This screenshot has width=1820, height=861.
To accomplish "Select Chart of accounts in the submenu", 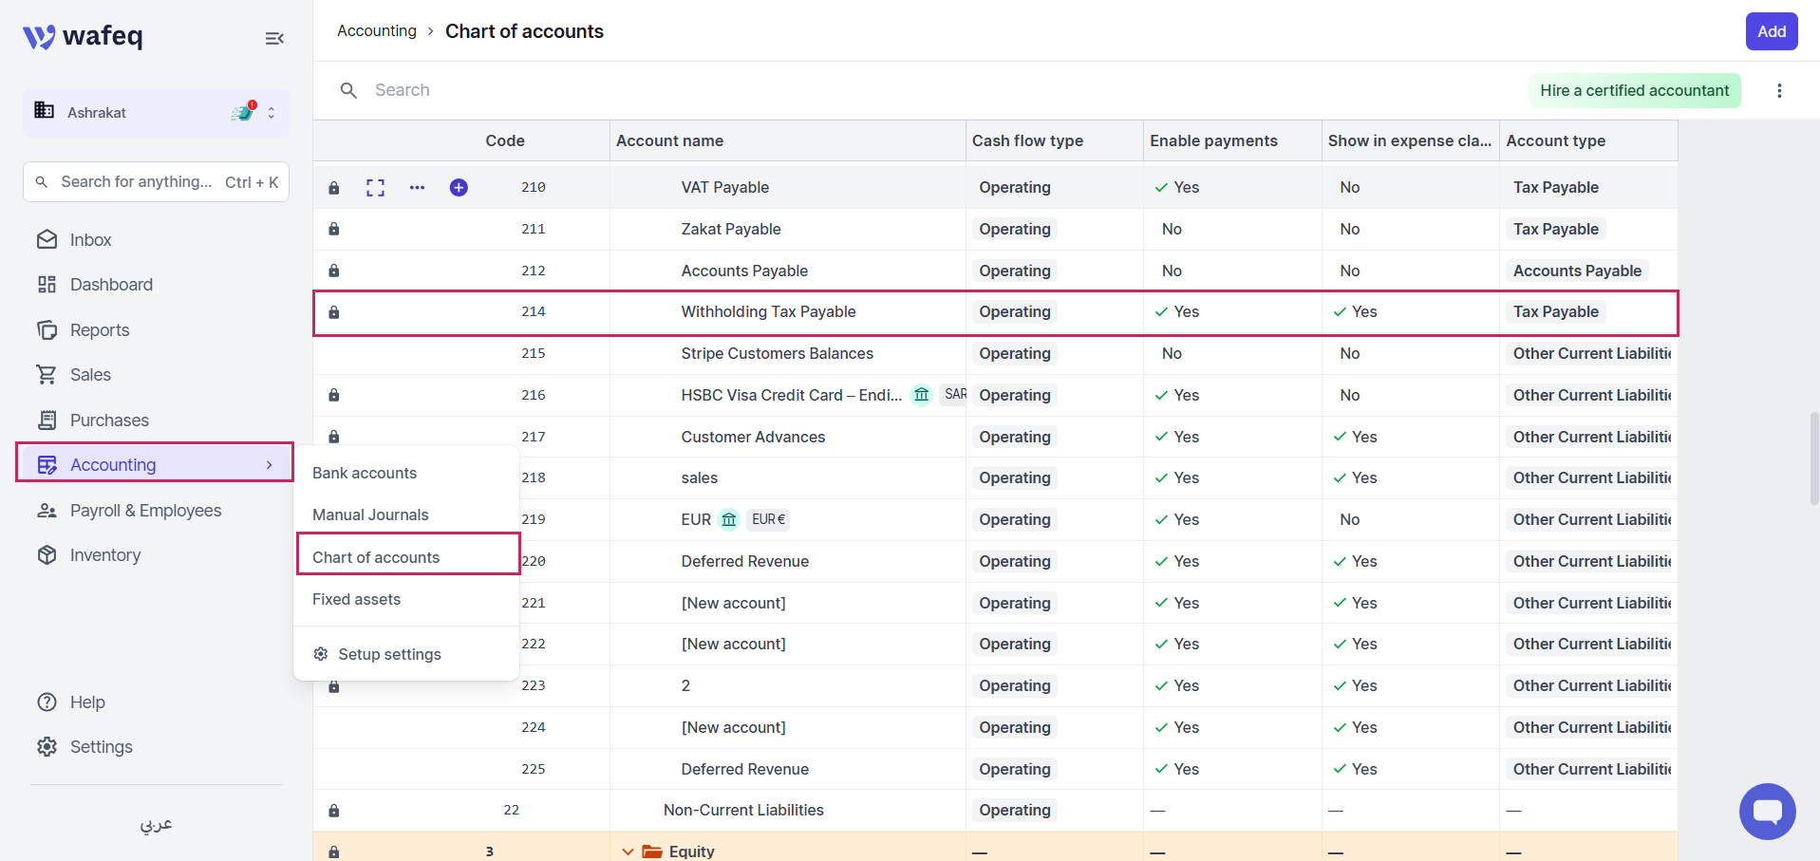I will click(376, 557).
